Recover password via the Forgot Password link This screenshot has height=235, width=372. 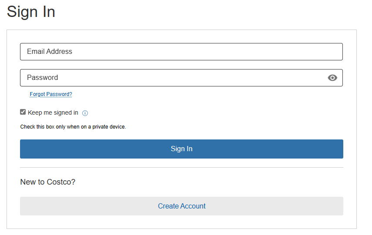click(51, 94)
